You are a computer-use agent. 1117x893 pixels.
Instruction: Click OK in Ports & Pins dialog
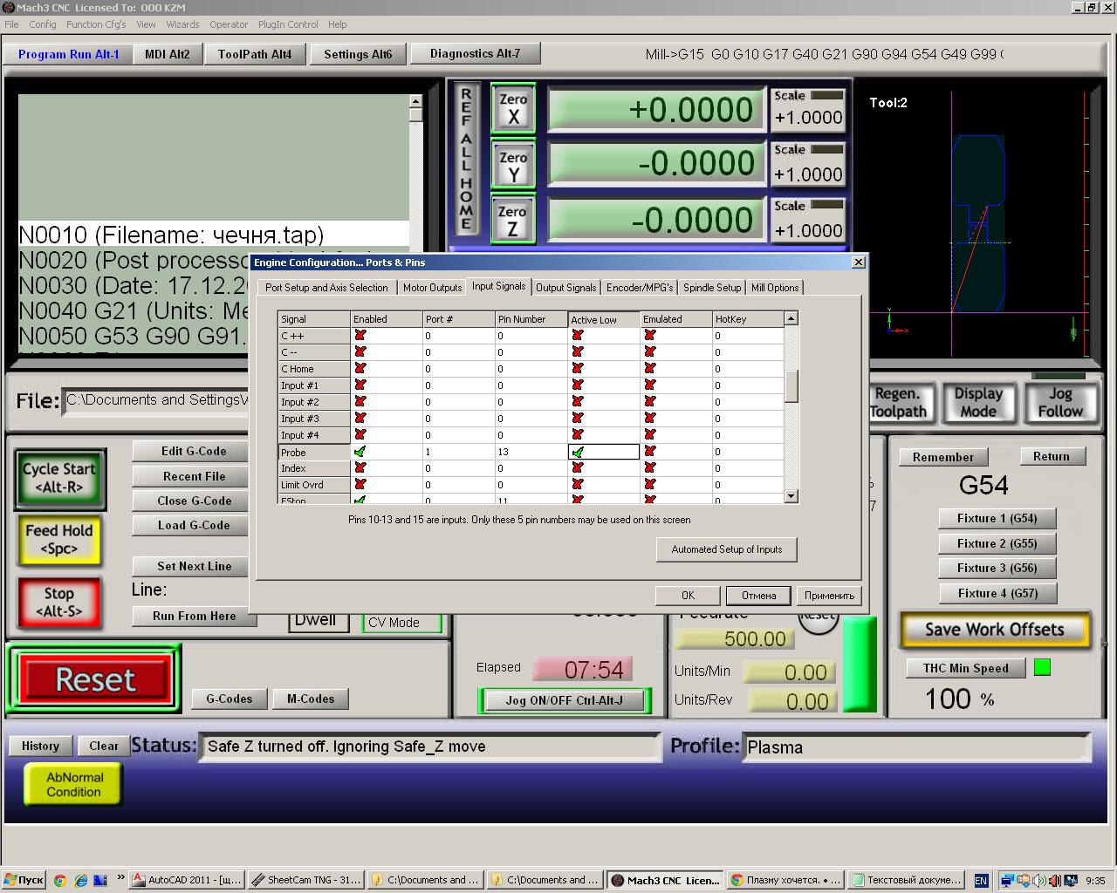tap(688, 596)
